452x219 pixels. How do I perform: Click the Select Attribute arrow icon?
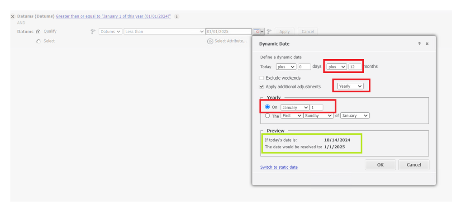(210, 41)
